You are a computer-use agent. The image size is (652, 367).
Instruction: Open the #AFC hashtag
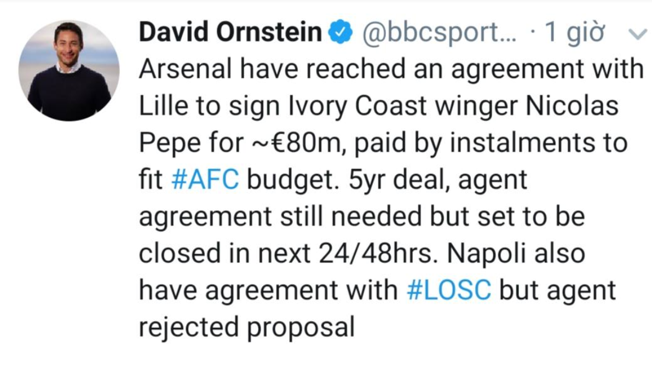205,180
